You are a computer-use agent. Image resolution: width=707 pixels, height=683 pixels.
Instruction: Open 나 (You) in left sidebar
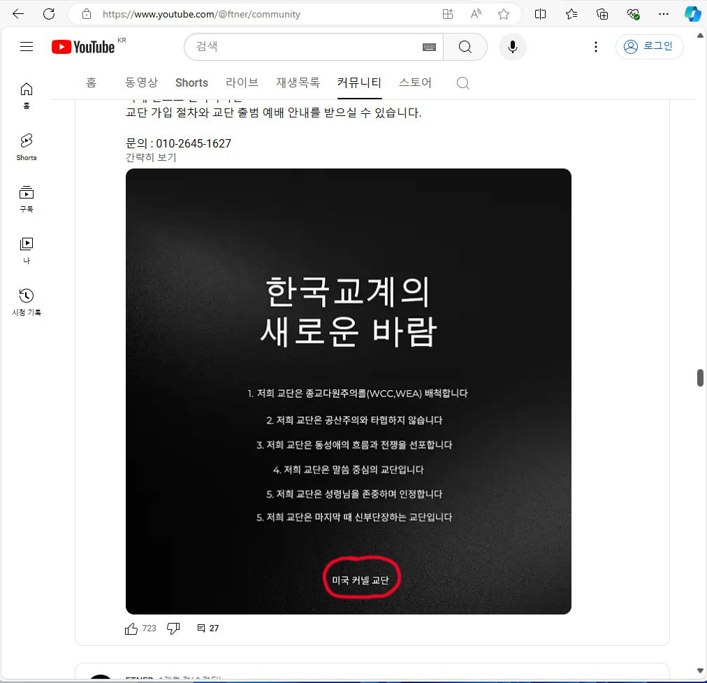point(27,250)
